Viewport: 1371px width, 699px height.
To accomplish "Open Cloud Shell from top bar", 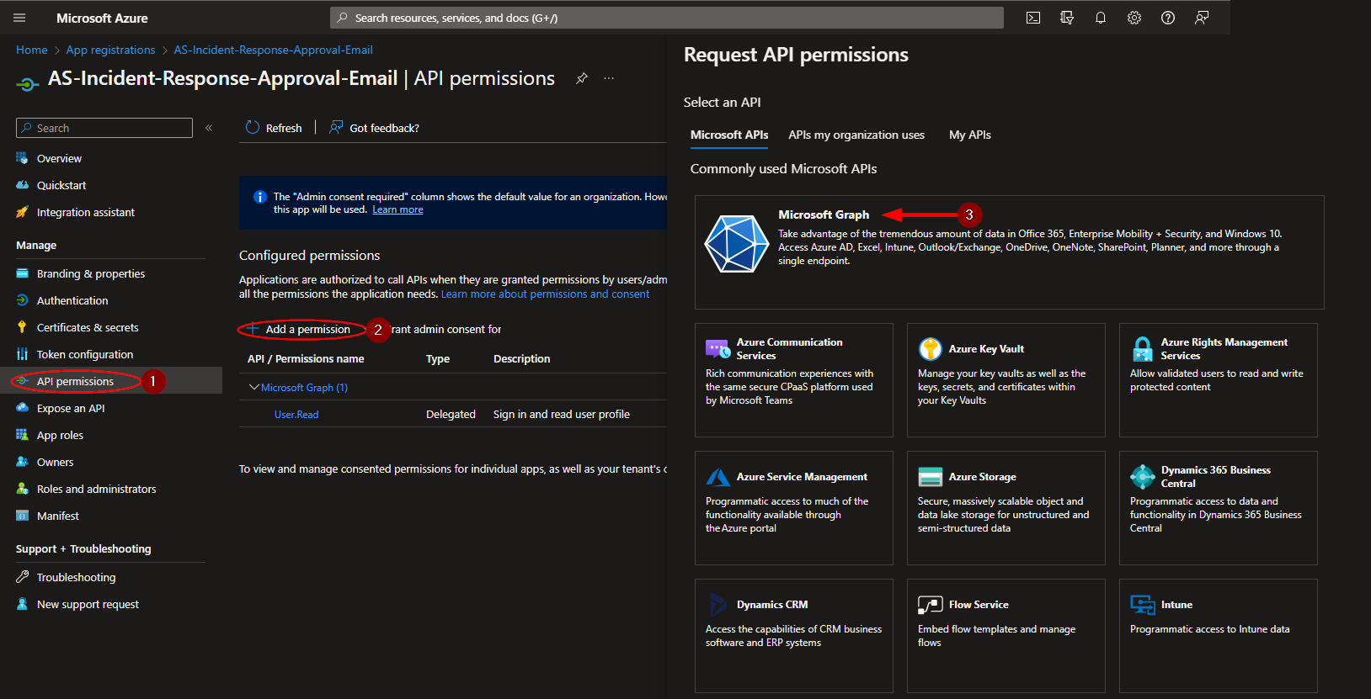I will tap(1033, 18).
